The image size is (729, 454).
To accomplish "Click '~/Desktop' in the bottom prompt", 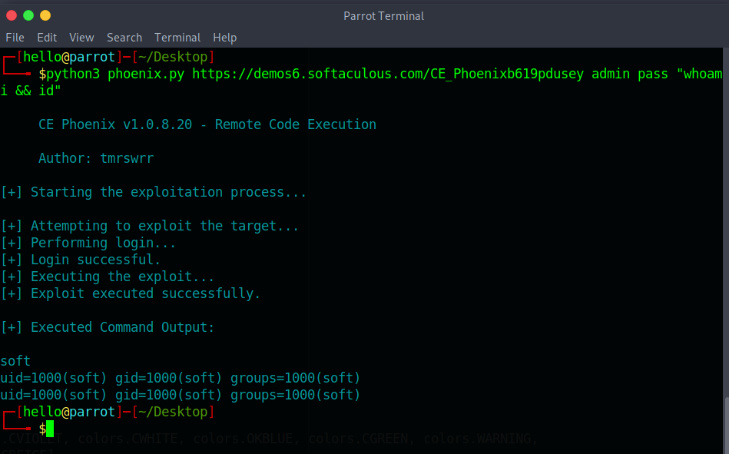I will (x=173, y=412).
